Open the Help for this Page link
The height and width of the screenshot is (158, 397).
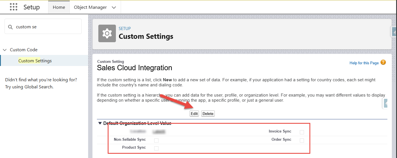click(364, 63)
